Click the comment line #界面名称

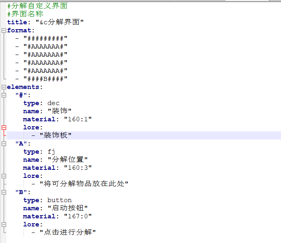25,14
